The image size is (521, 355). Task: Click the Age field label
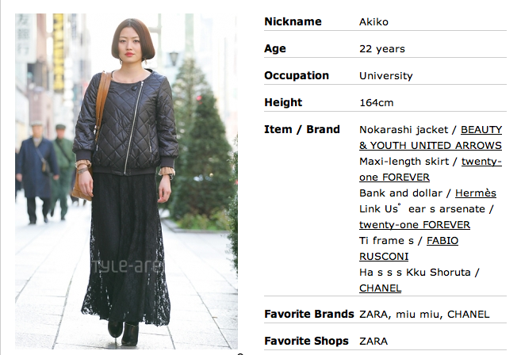pos(275,48)
